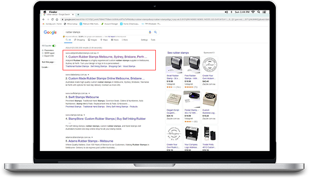The width and height of the screenshot is (309, 178).
Task: Start voice search with microphone icon
Action: point(150,32)
